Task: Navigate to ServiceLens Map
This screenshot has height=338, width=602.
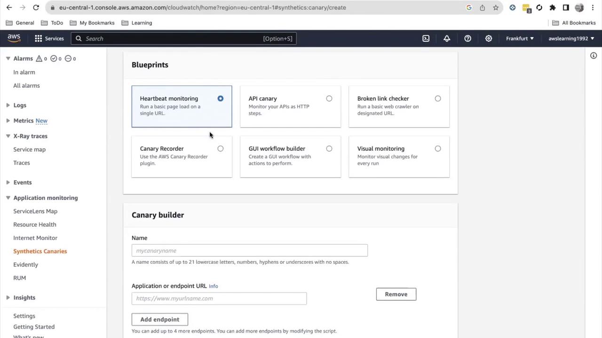Action: (35, 211)
